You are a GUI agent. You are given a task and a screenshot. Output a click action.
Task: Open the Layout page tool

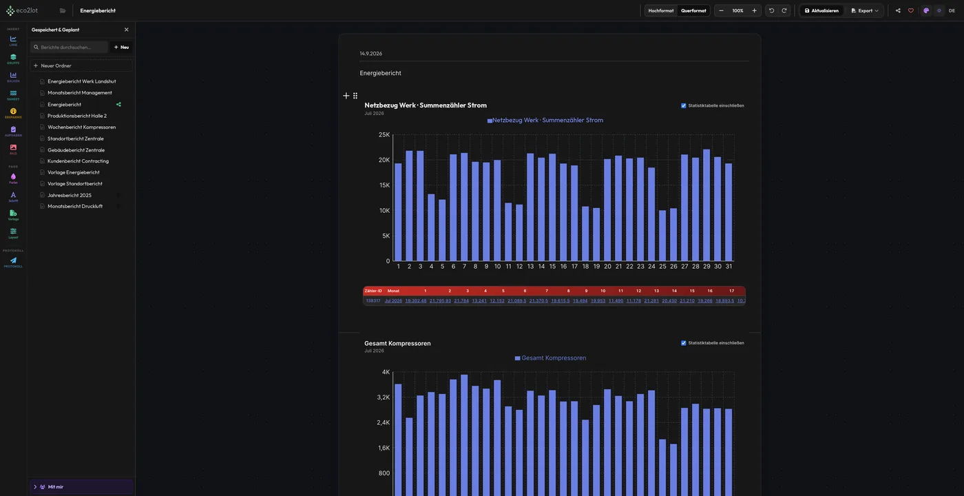(13, 233)
